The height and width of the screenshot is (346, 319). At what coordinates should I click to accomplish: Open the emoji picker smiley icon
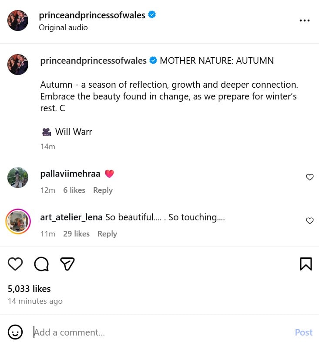pos(16,332)
